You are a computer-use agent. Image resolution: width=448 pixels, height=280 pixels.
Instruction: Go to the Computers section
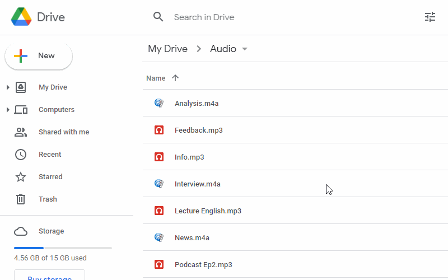point(56,110)
